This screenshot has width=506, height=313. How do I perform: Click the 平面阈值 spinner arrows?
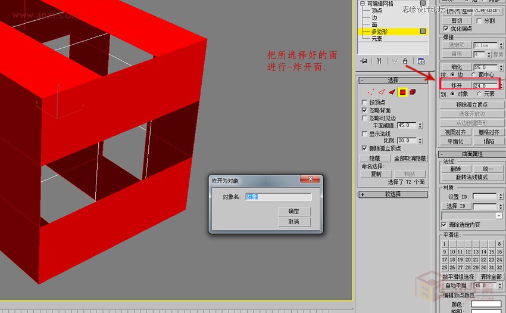420,125
